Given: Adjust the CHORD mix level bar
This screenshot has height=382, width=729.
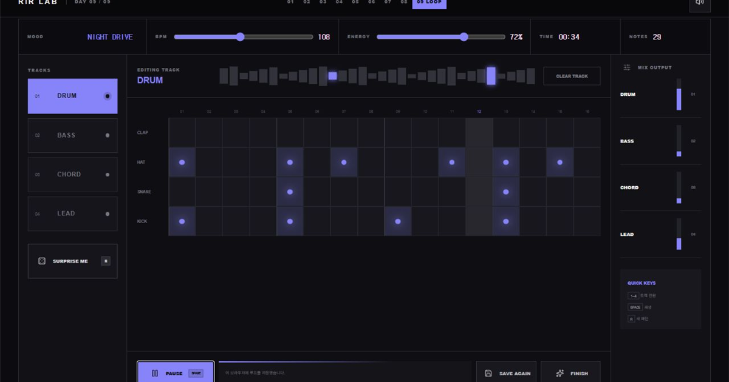Looking at the screenshot, I should pyautogui.click(x=679, y=188).
